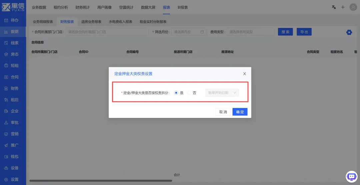Open 合同 from the sidebar
The height and width of the screenshot is (185, 360).
tap(13, 77)
